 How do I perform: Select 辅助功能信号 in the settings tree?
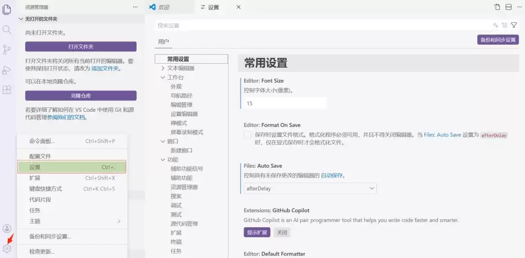click(x=187, y=169)
